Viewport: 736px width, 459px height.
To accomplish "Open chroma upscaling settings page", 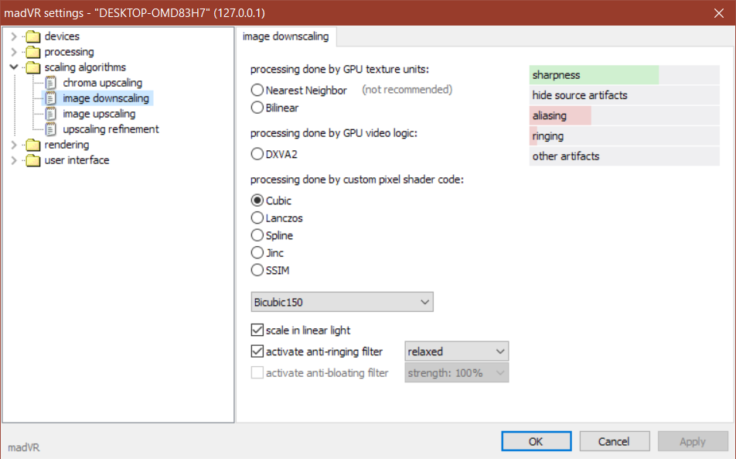I will pyautogui.click(x=102, y=83).
